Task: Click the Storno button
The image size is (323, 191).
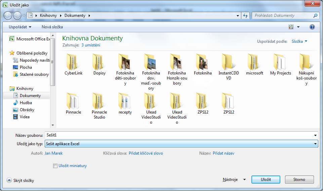Action: click(x=299, y=180)
